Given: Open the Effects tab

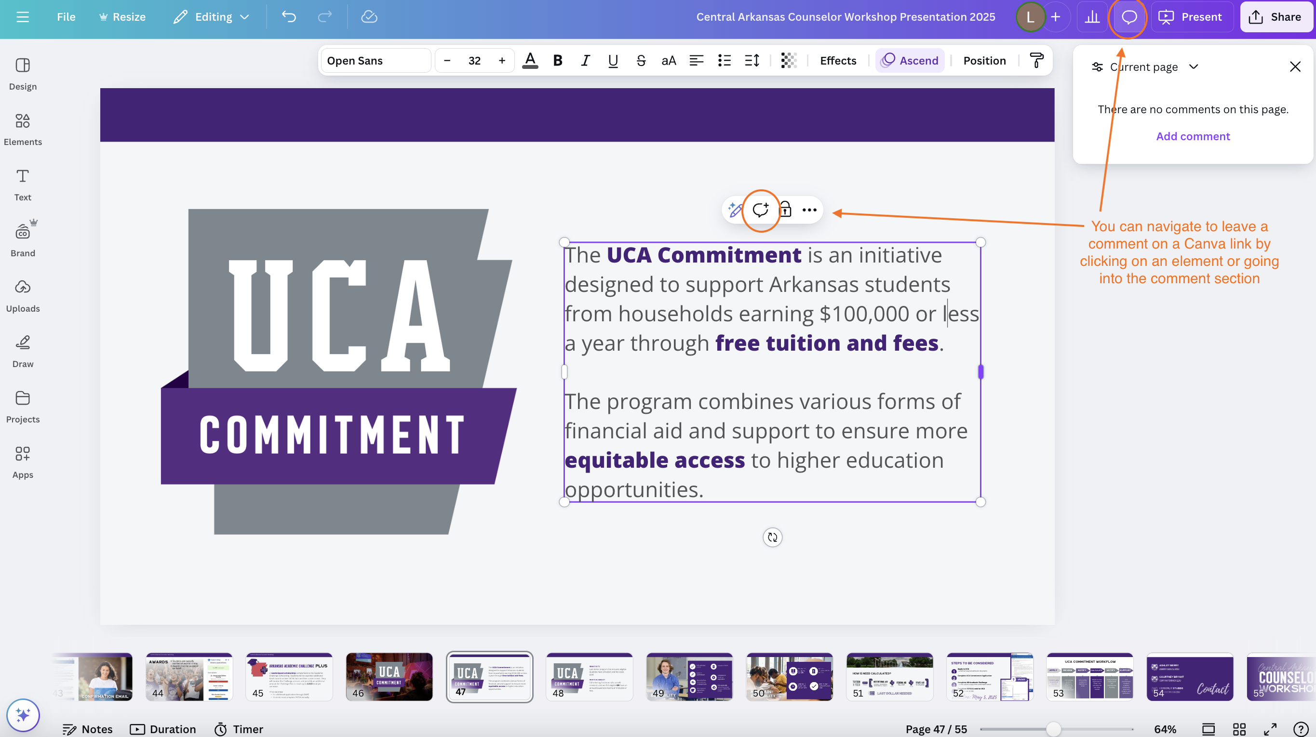Looking at the screenshot, I should pyautogui.click(x=837, y=60).
